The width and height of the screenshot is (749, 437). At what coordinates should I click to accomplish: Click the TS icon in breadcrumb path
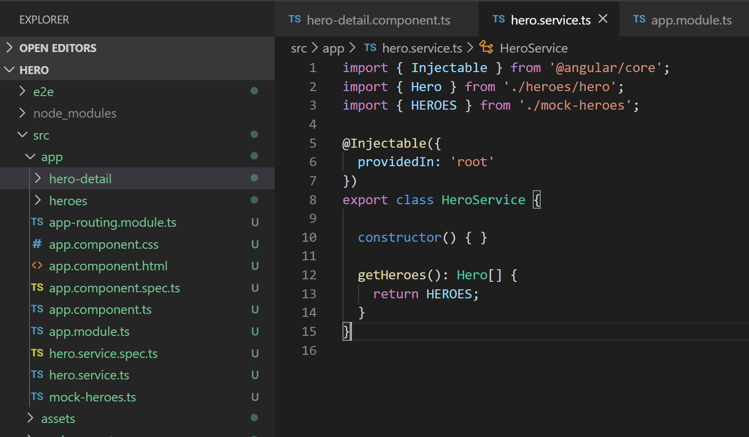point(370,48)
